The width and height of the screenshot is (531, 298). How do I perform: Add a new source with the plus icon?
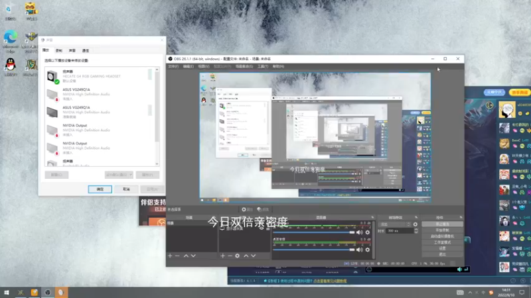(x=222, y=256)
